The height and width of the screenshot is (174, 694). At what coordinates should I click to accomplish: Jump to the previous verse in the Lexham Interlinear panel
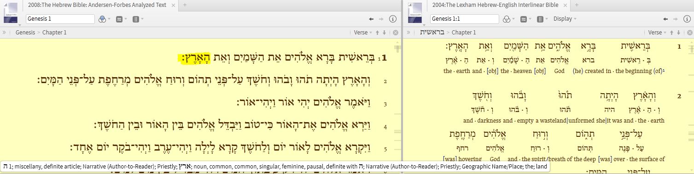coord(672,33)
